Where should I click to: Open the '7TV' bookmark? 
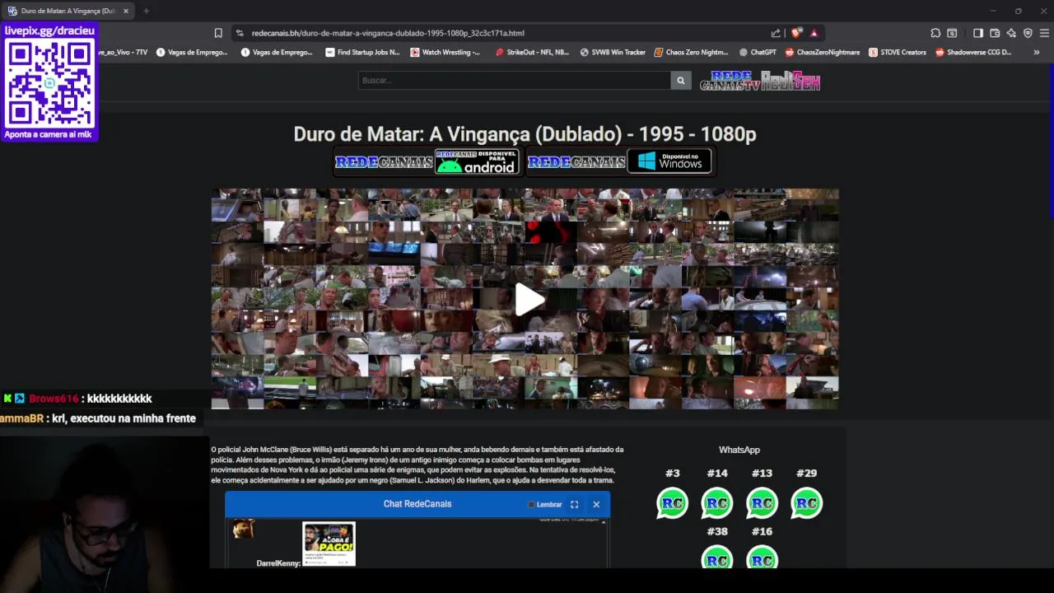[124, 52]
